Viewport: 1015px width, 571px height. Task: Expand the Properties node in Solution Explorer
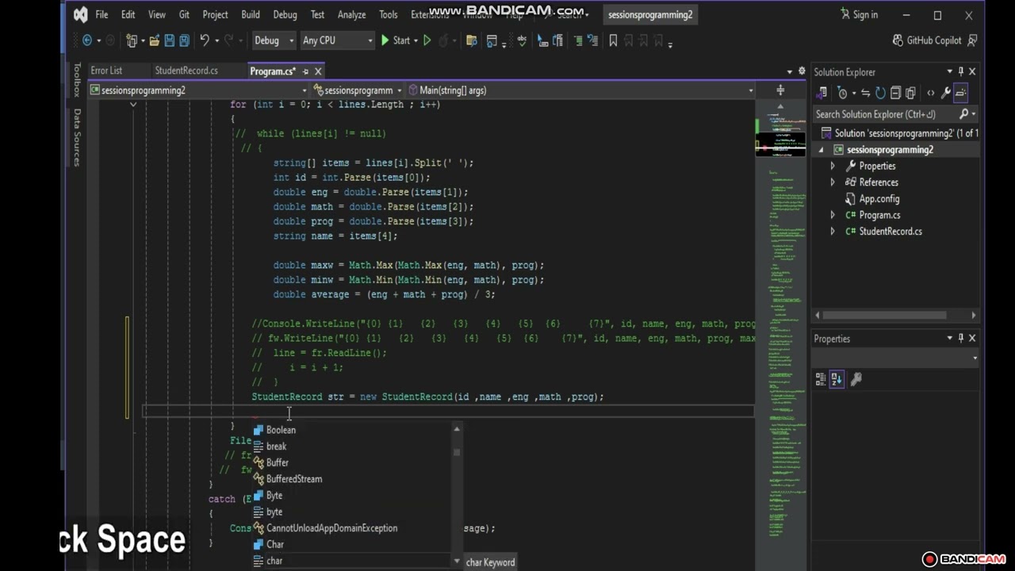click(833, 166)
